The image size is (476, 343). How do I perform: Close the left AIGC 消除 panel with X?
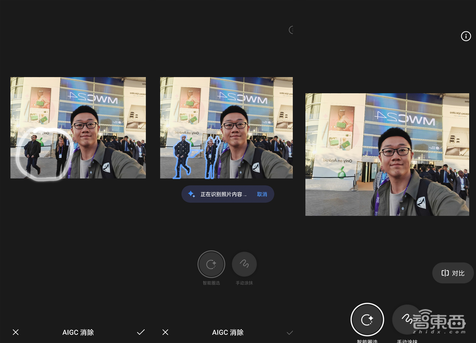(16, 332)
